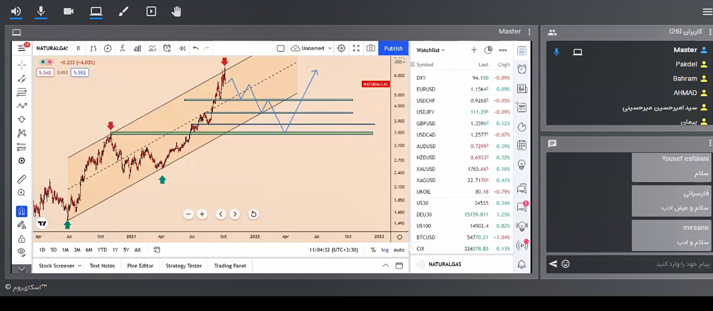Image resolution: width=713 pixels, height=311 pixels.
Task: Click the chart snapshot camera icon
Action: pos(371,48)
